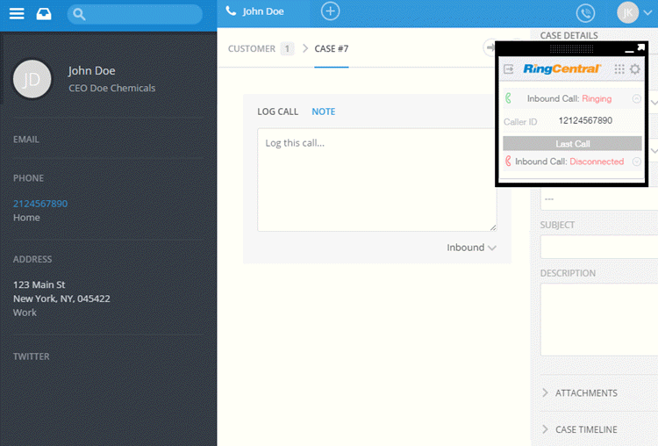Screen dimensions: 658x446
Task: Expand the disconnected inbound call details
Action: (636, 162)
